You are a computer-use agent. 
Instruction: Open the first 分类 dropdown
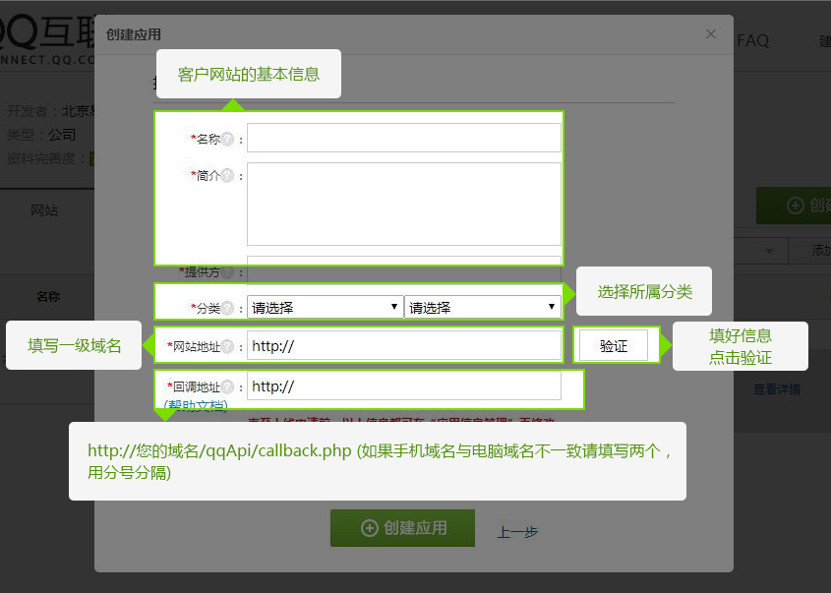pos(325,308)
